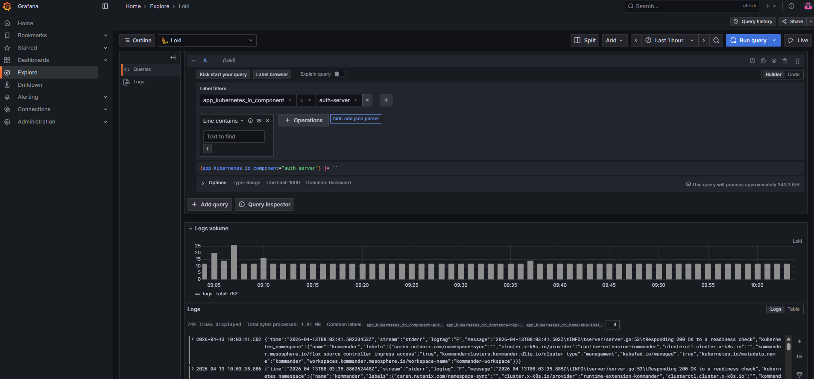Image resolution: width=814 pixels, height=379 pixels.
Task: Click the Share button
Action: [792, 21]
